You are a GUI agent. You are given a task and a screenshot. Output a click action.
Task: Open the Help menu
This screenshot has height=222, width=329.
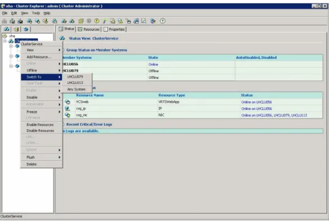click(47, 13)
